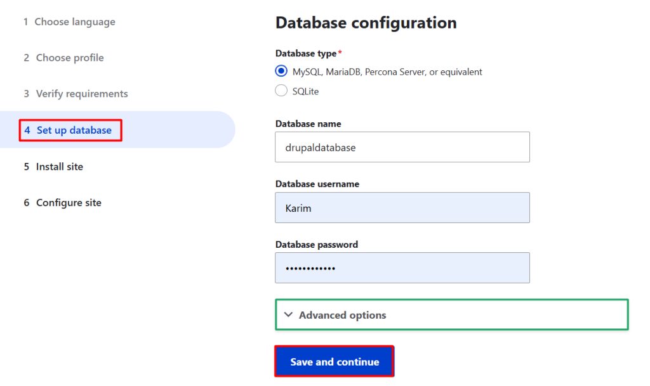Click the Database type label
Image resolution: width=650 pixels, height=386 pixels.
point(306,53)
